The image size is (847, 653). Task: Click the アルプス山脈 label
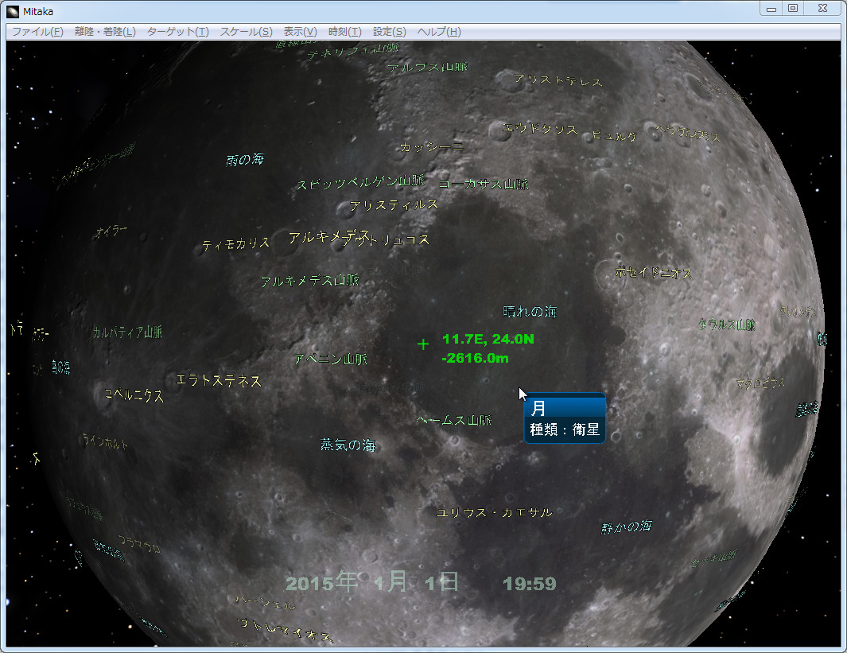pyautogui.click(x=427, y=68)
